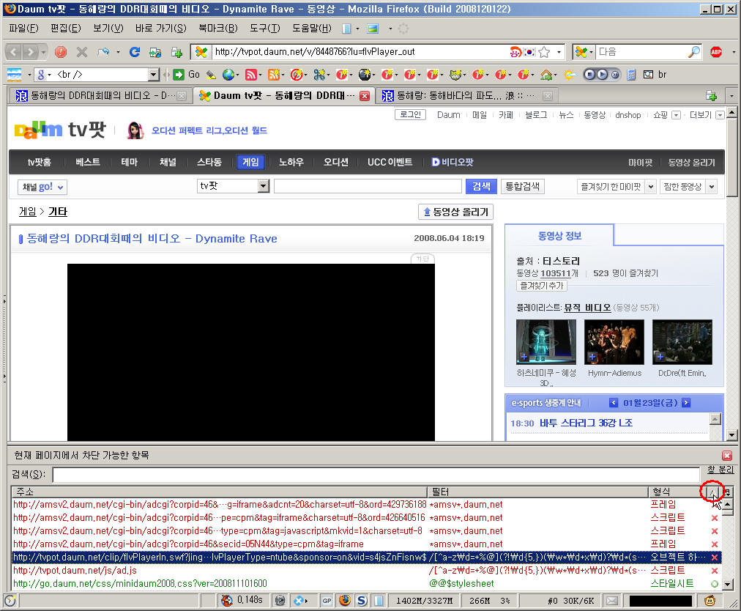Sort by the 필터 column header
741x611 pixels.
(x=537, y=492)
